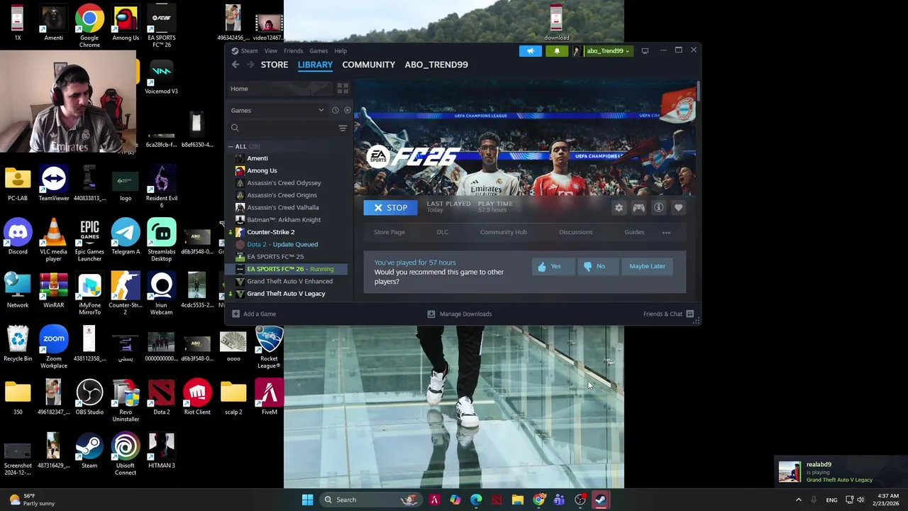Open Rocket League desktop shortcut
This screenshot has width=908, height=511.
click(x=269, y=348)
